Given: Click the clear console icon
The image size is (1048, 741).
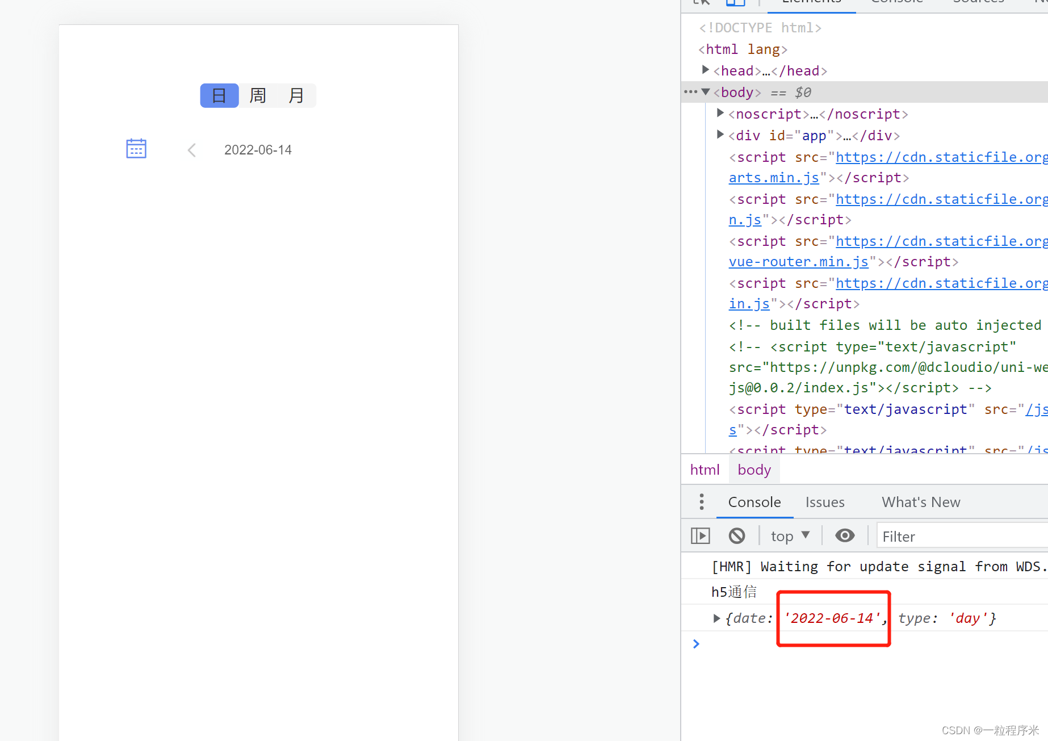Looking at the screenshot, I should [x=737, y=535].
